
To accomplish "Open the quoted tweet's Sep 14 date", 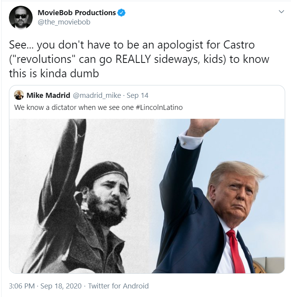I will click(x=137, y=95).
